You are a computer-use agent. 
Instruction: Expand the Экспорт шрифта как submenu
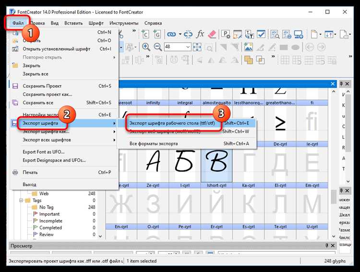(x=114, y=132)
